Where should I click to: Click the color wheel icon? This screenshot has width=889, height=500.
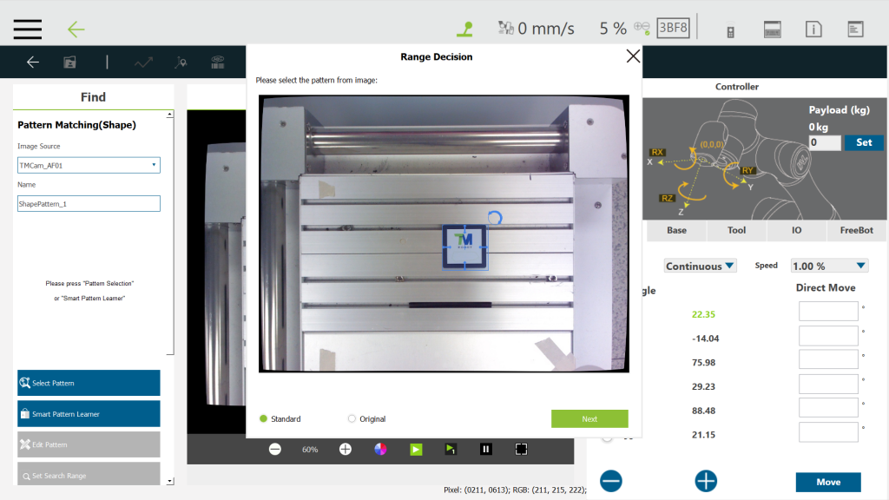[380, 449]
